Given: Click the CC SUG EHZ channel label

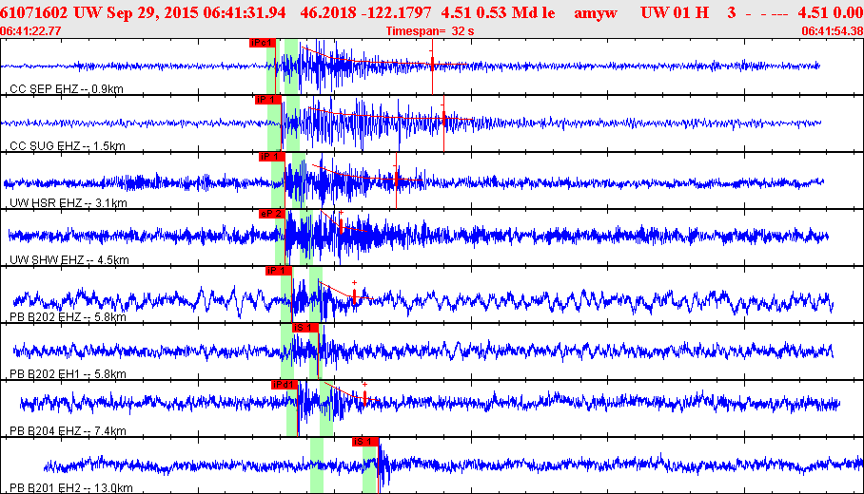Looking at the screenshot, I should pyautogui.click(x=68, y=145).
